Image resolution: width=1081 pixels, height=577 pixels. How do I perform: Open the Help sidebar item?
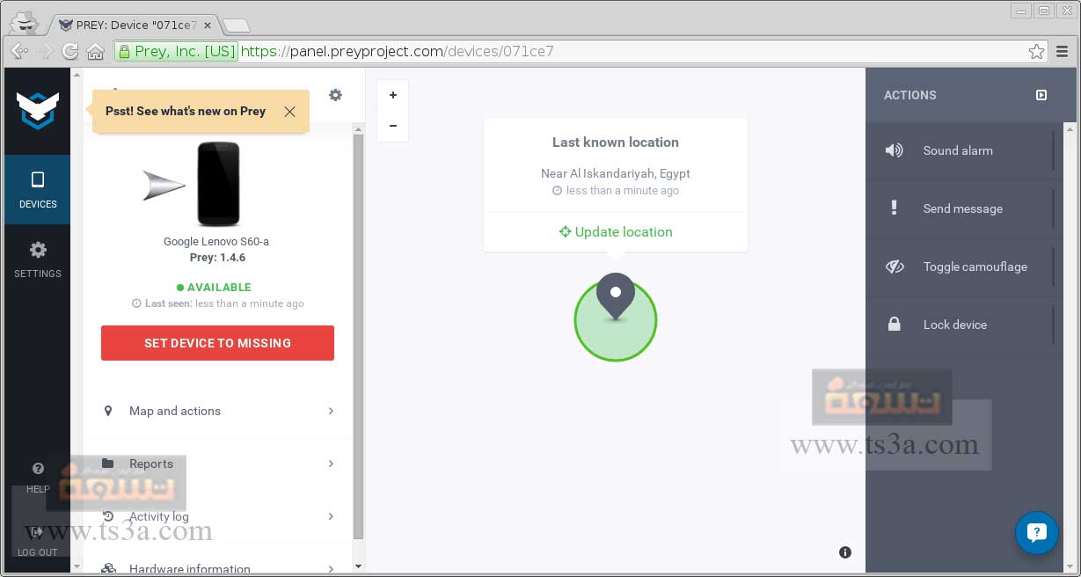click(38, 478)
